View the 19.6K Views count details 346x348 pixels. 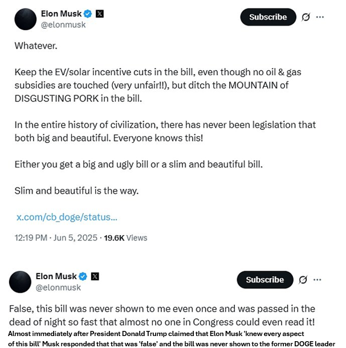coord(125,238)
